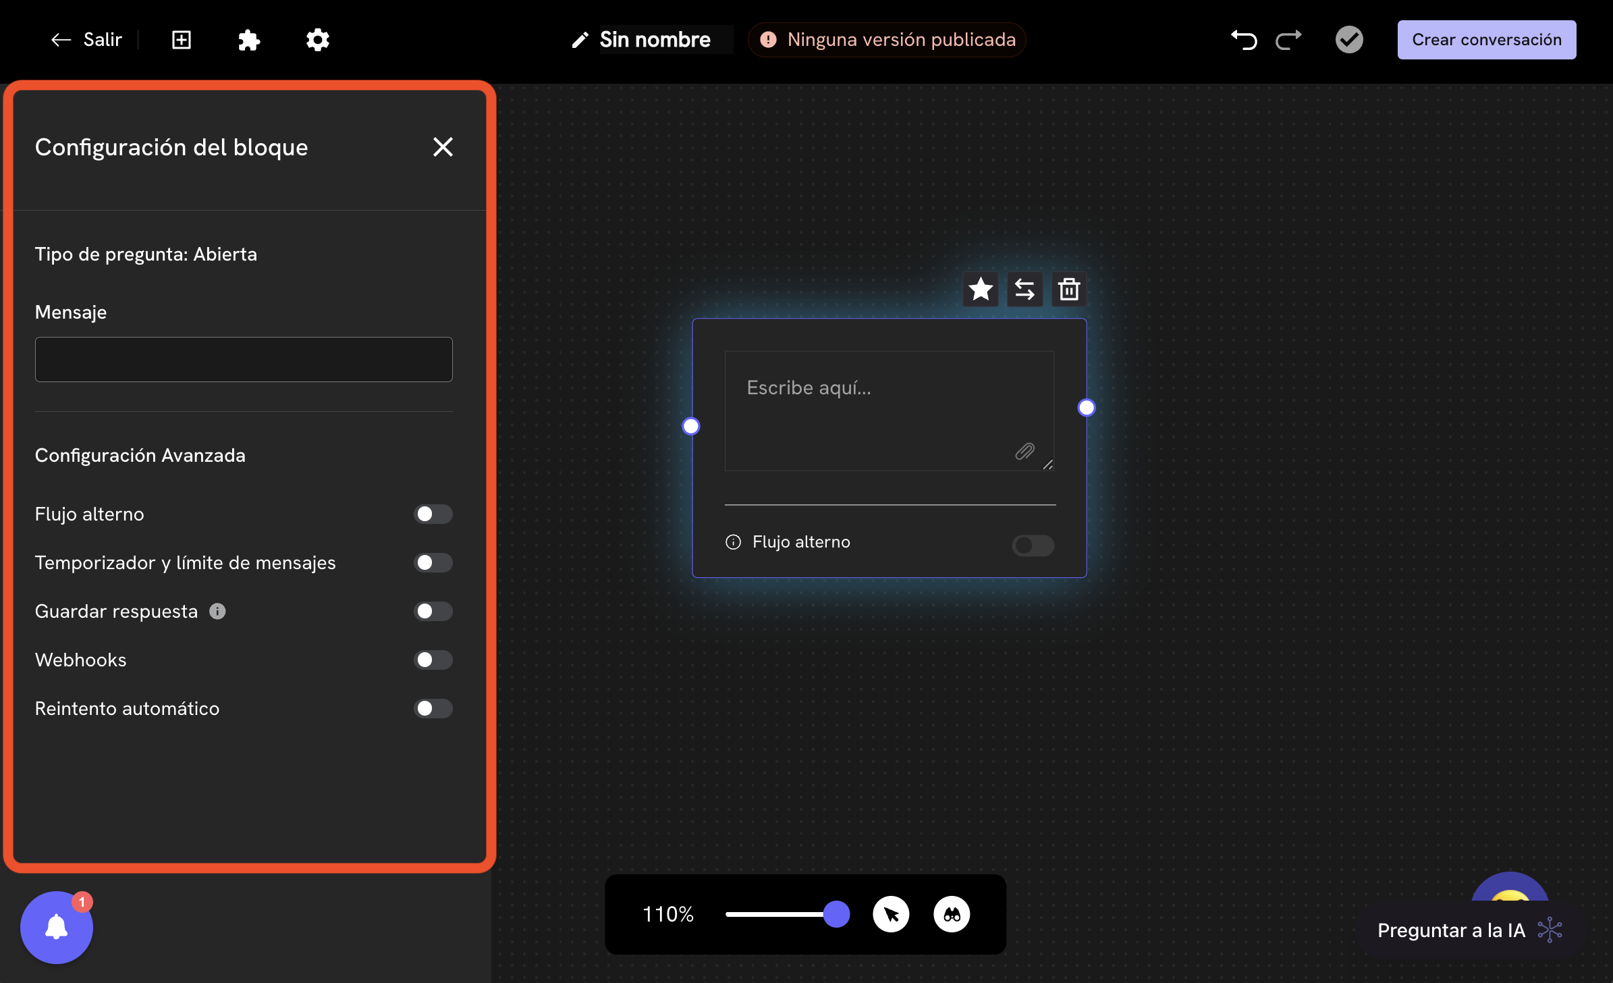Turn on the Webhooks toggle

[433, 660]
